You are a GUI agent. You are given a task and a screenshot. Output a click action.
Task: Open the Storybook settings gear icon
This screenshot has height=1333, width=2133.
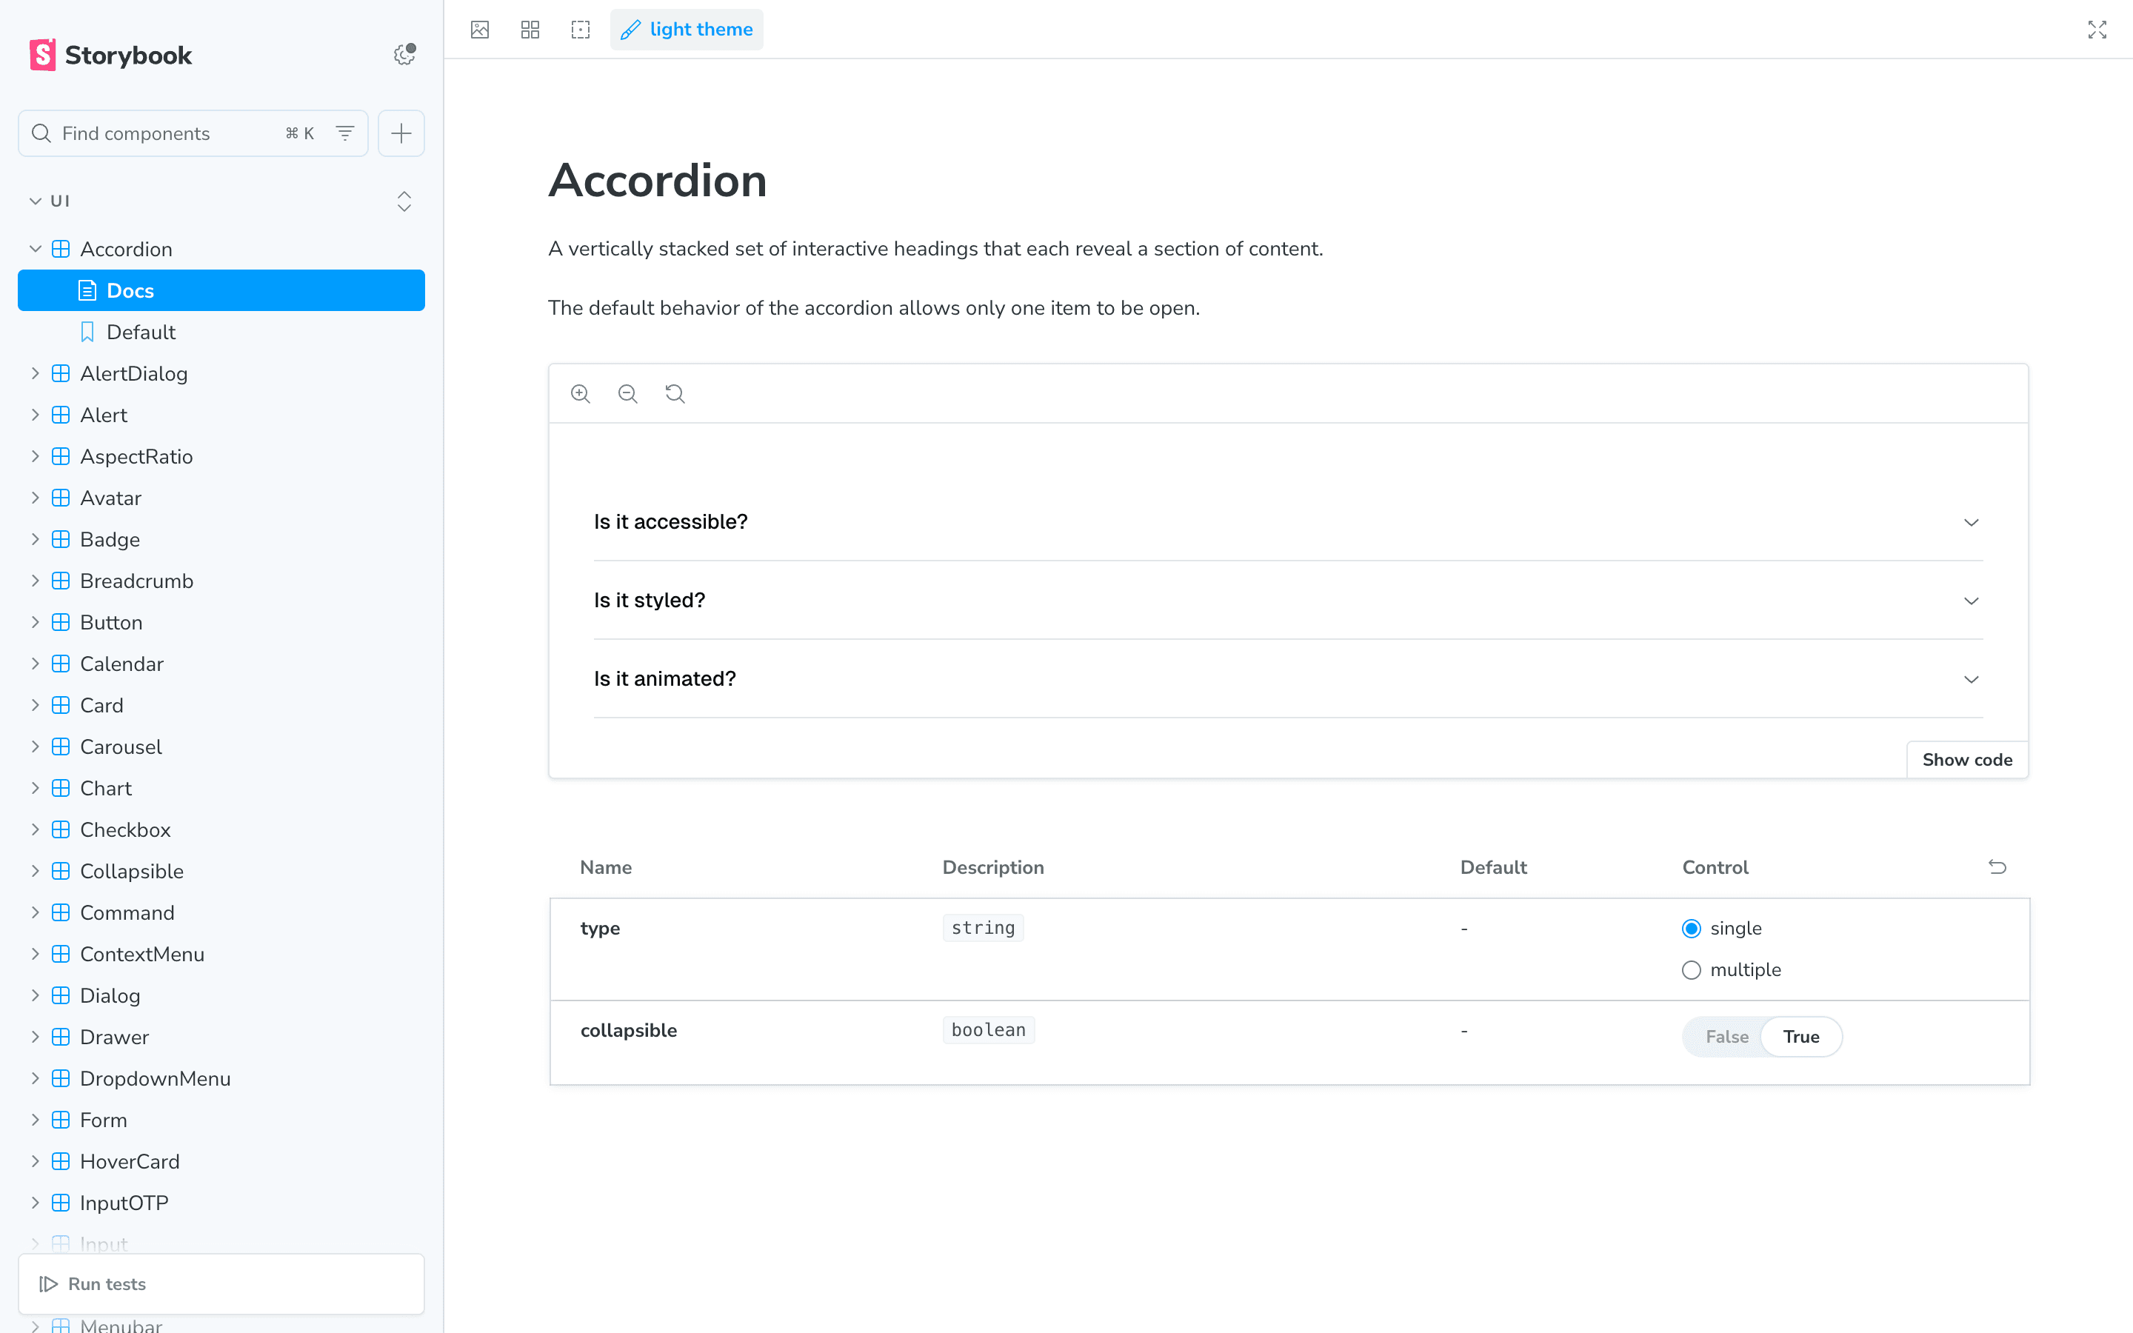click(x=404, y=55)
